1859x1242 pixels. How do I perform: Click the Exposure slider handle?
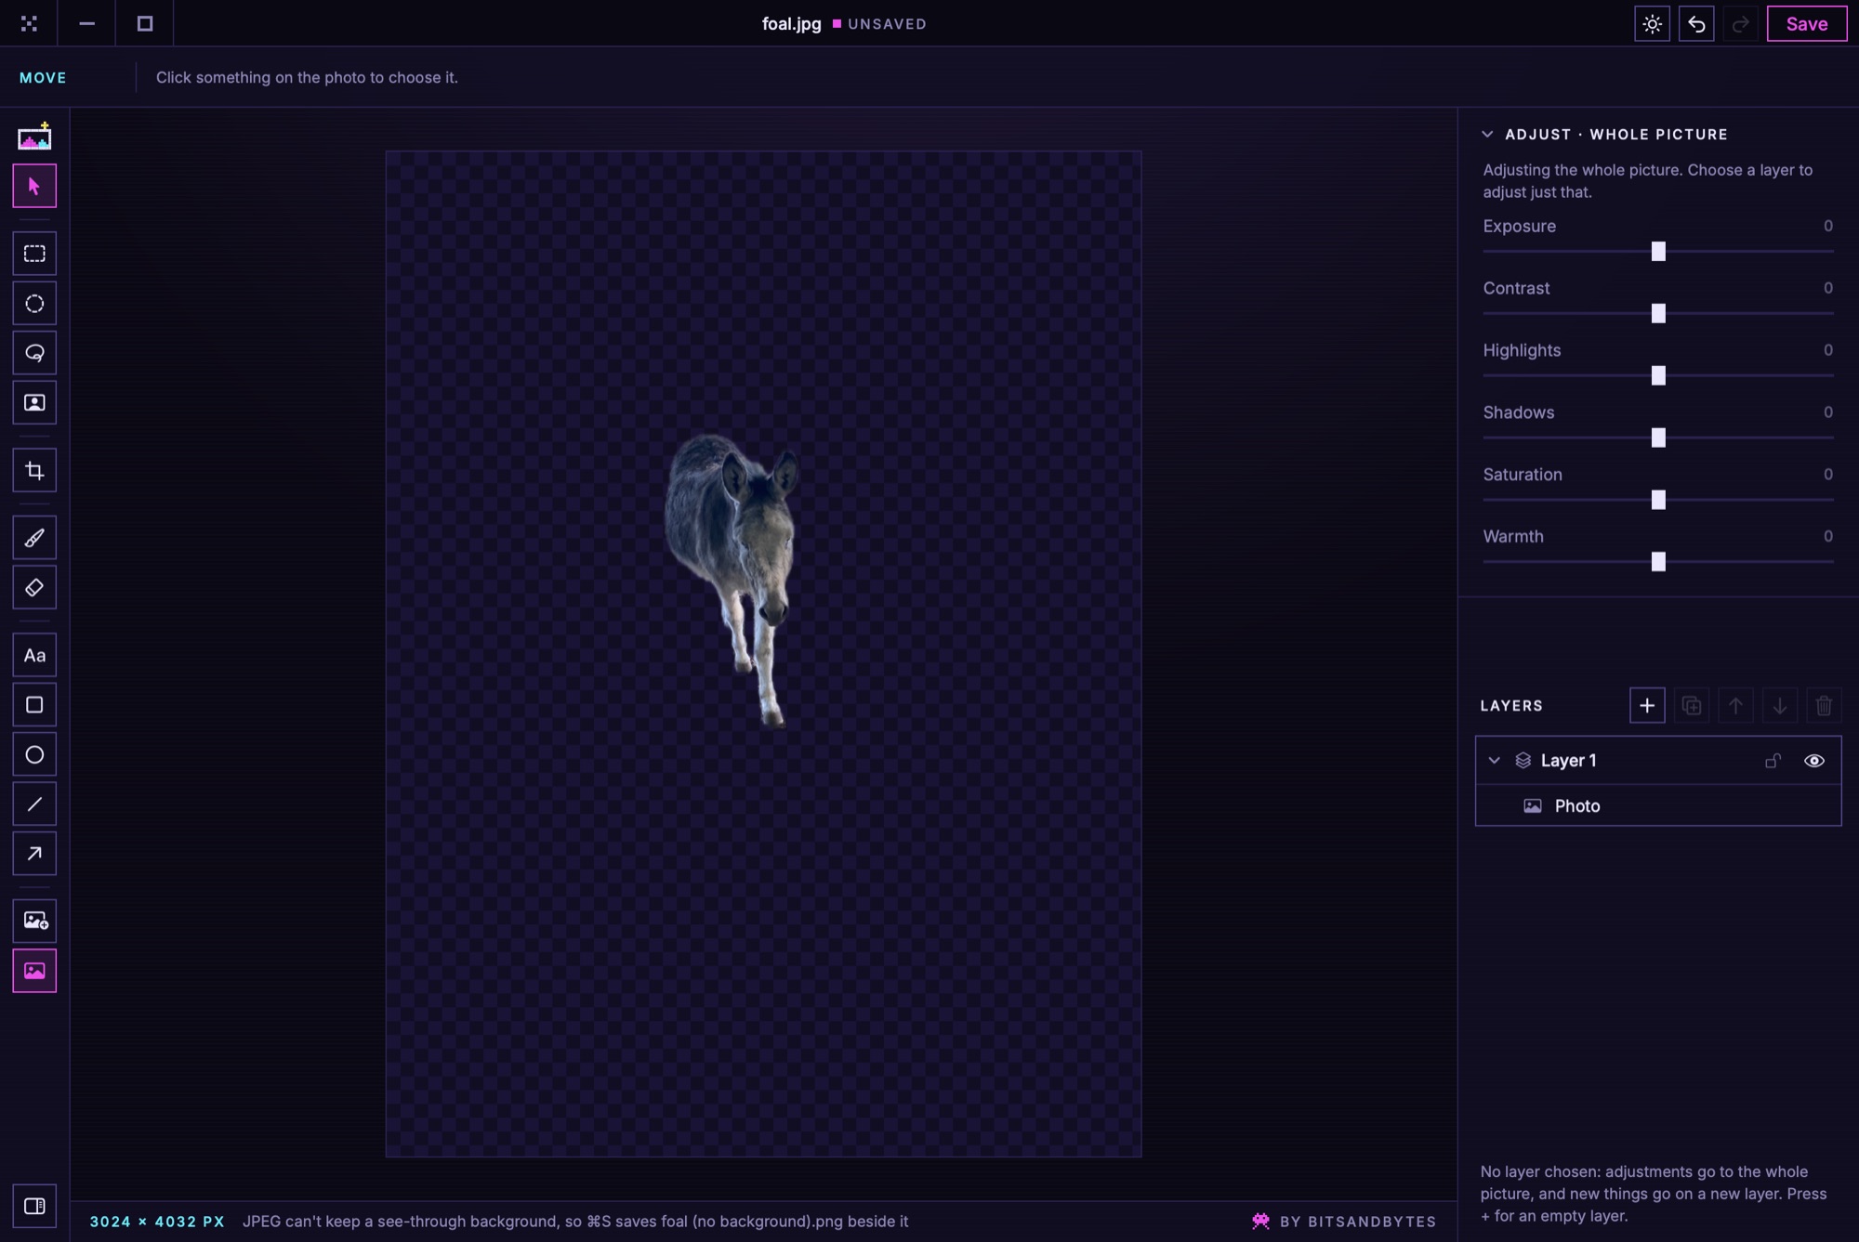click(x=1657, y=252)
